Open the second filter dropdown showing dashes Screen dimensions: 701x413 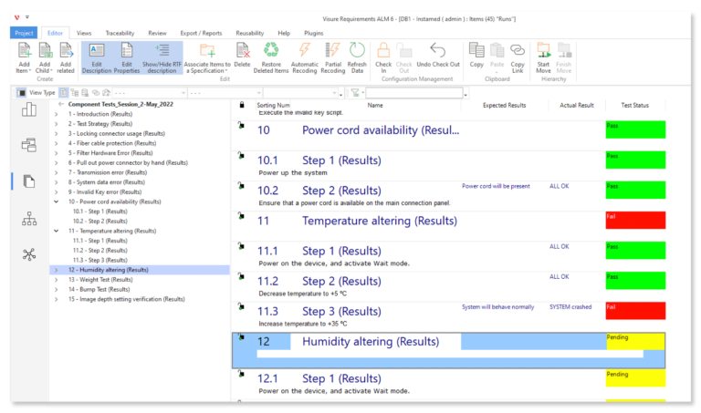pos(225,93)
